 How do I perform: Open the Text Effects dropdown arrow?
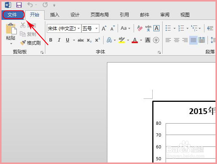tap(115, 40)
